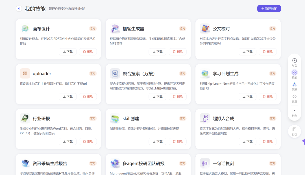Click the back arrow beside 我的技能
Viewport: 305px width, 175px height.
click(x=19, y=8)
